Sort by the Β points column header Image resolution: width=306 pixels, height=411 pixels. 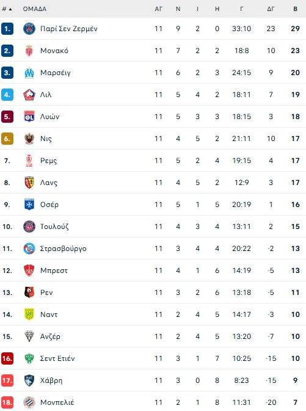coord(295,9)
